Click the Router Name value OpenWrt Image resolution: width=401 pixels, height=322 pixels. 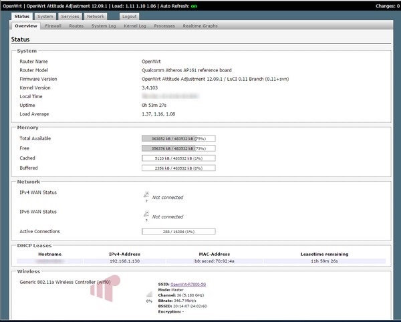151,61
